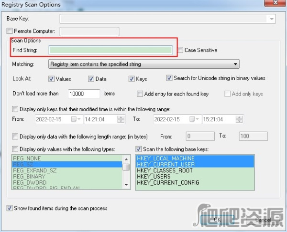The height and width of the screenshot is (232, 287).
Task: Enable the Remote Computer checkbox
Action: point(10,31)
